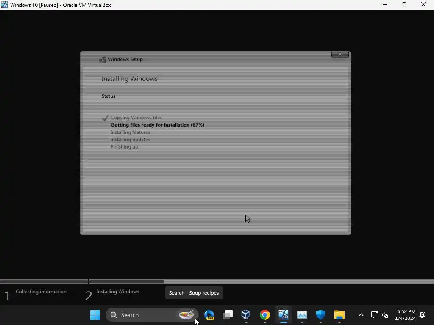Click the checkmark beside Copying Windows files

(x=105, y=118)
